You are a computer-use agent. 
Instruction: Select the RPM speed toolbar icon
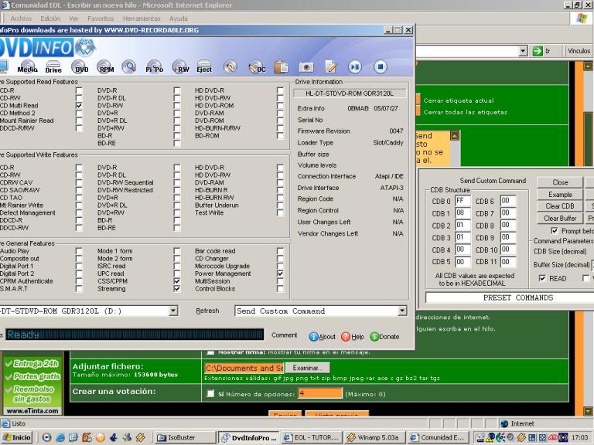(x=105, y=68)
